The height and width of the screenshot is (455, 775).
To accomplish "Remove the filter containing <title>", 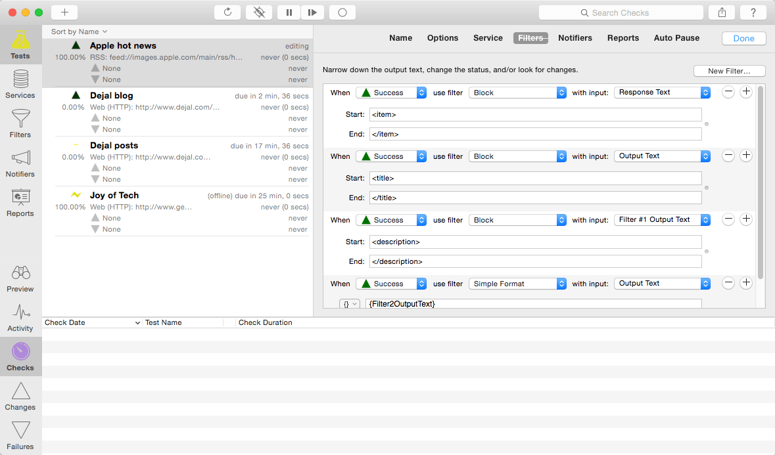I will [x=728, y=156].
